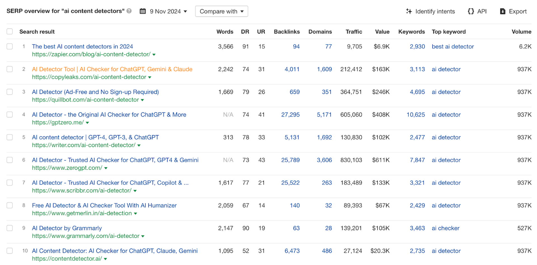The width and height of the screenshot is (537, 265).
Task: Click keywords count 2,930 for zapier
Action: pos(417,47)
